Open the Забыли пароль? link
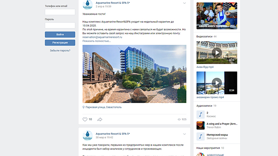 tap(60, 50)
